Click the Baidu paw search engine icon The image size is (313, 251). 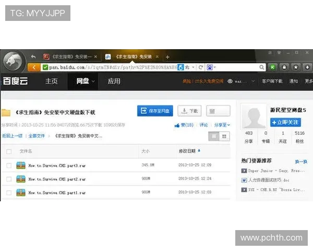(210, 67)
